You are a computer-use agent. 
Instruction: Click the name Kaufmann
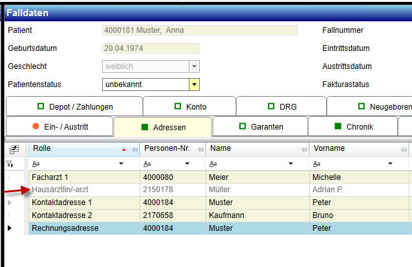[226, 215]
